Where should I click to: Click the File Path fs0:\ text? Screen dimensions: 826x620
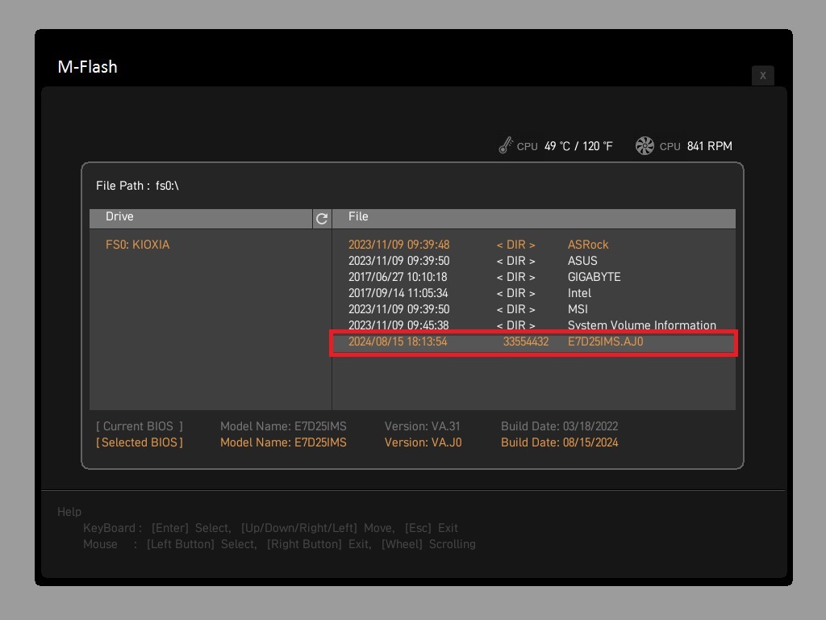tap(137, 186)
